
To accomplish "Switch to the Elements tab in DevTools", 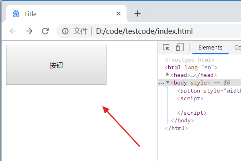I will tap(210, 47).
